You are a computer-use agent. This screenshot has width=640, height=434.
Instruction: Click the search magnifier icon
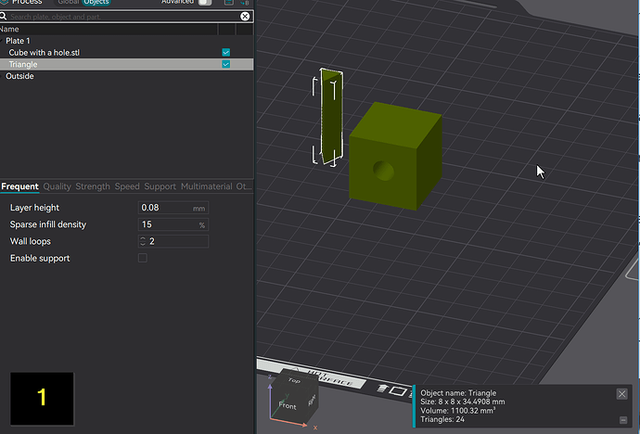coord(4,17)
